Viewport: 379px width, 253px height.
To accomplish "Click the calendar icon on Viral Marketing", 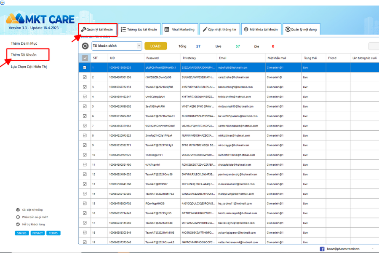I will (x=167, y=30).
